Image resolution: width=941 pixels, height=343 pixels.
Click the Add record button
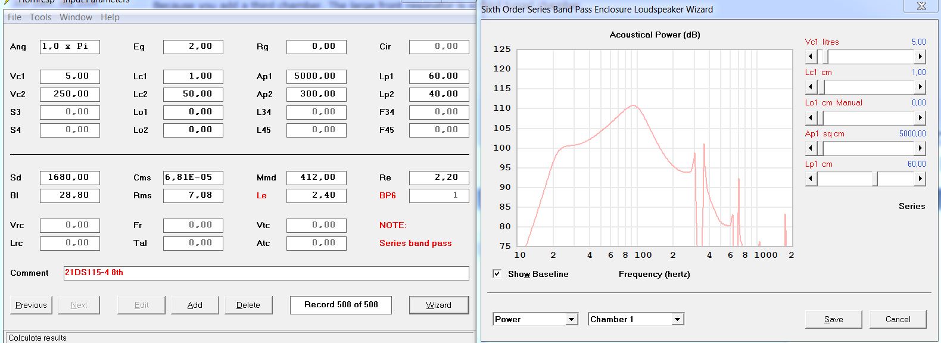click(195, 305)
